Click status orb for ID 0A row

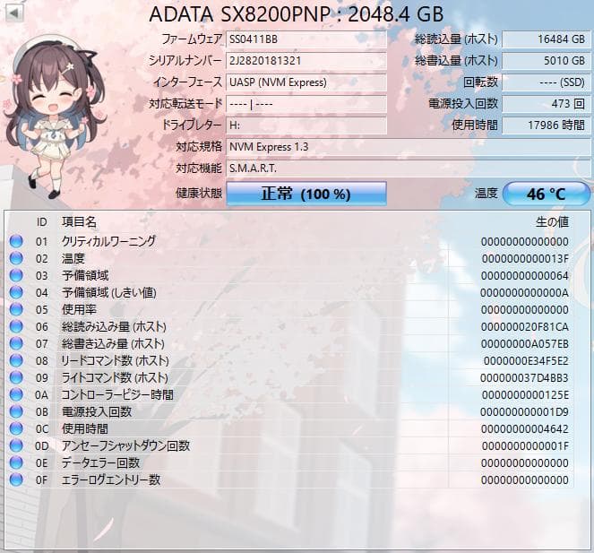[x=16, y=394]
